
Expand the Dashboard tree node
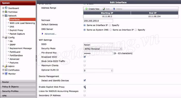pyautogui.click(x=3, y=8)
